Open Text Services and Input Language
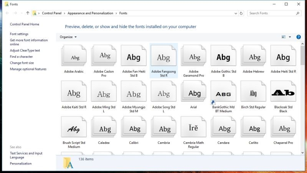The image size is (307, 173). [x=26, y=155]
